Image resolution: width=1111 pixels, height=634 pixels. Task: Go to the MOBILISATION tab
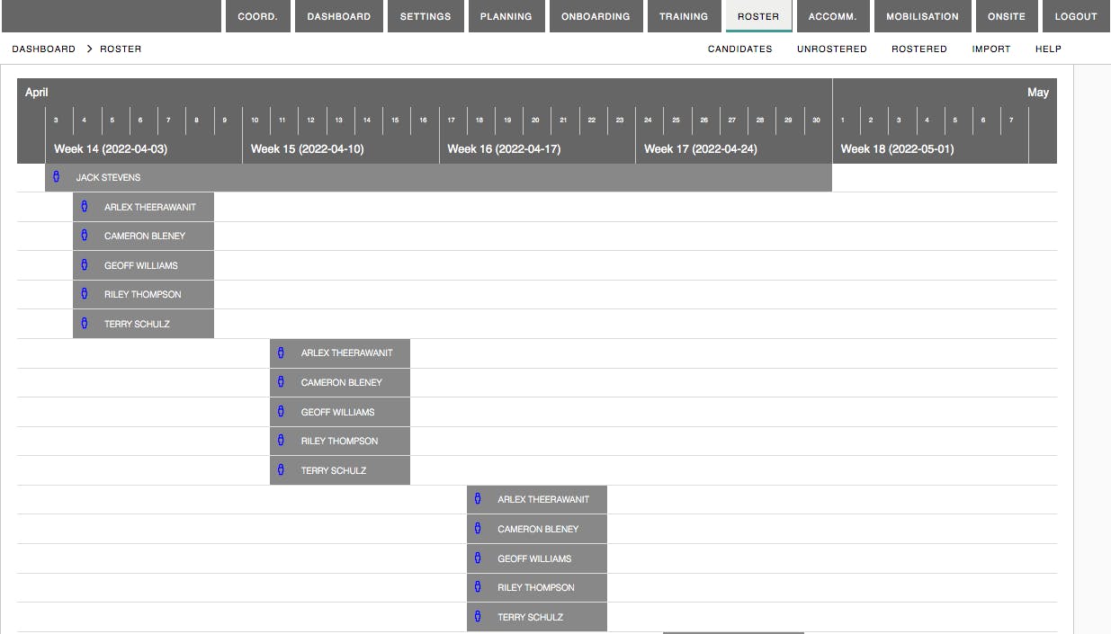coord(923,16)
